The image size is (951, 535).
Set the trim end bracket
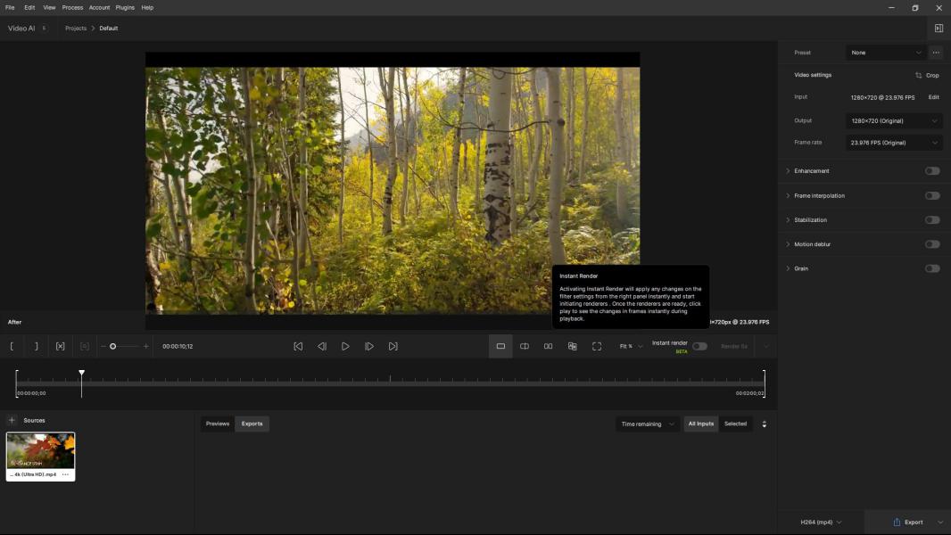[36, 347]
